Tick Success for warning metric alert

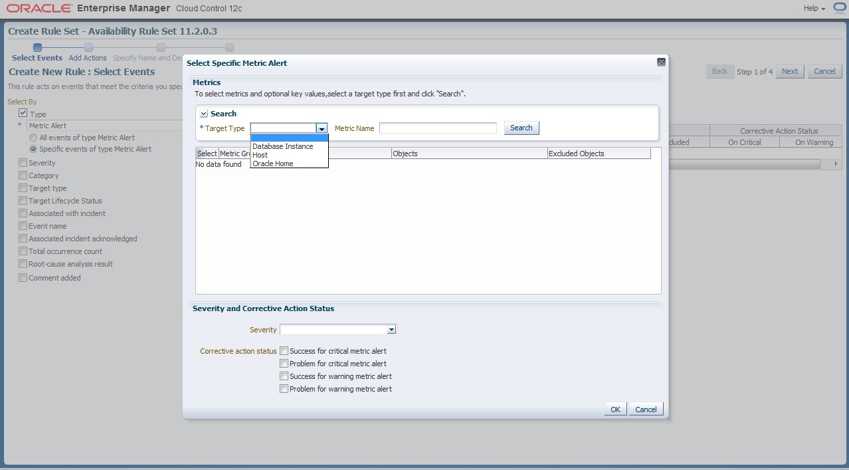(x=284, y=376)
